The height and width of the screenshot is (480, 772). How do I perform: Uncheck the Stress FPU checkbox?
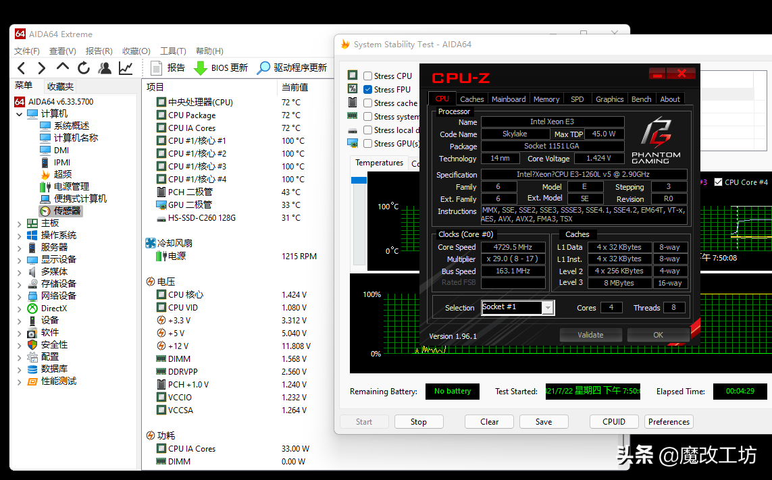(368, 90)
